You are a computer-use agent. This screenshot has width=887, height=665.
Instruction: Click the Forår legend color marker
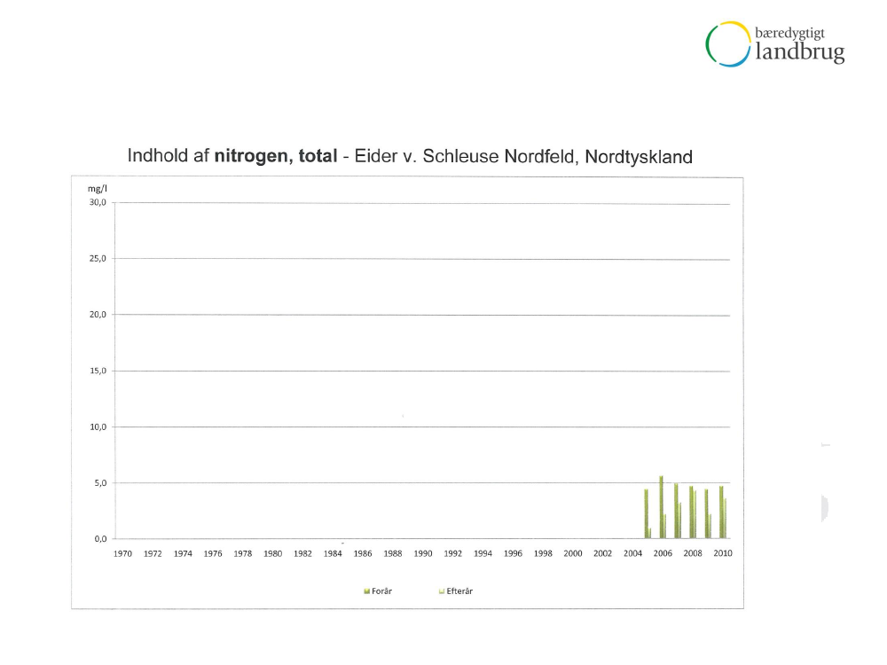point(366,591)
